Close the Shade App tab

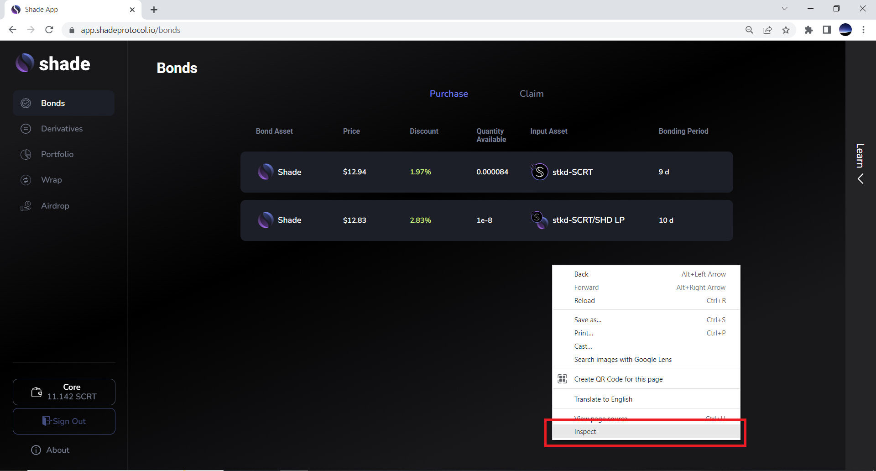tap(132, 10)
